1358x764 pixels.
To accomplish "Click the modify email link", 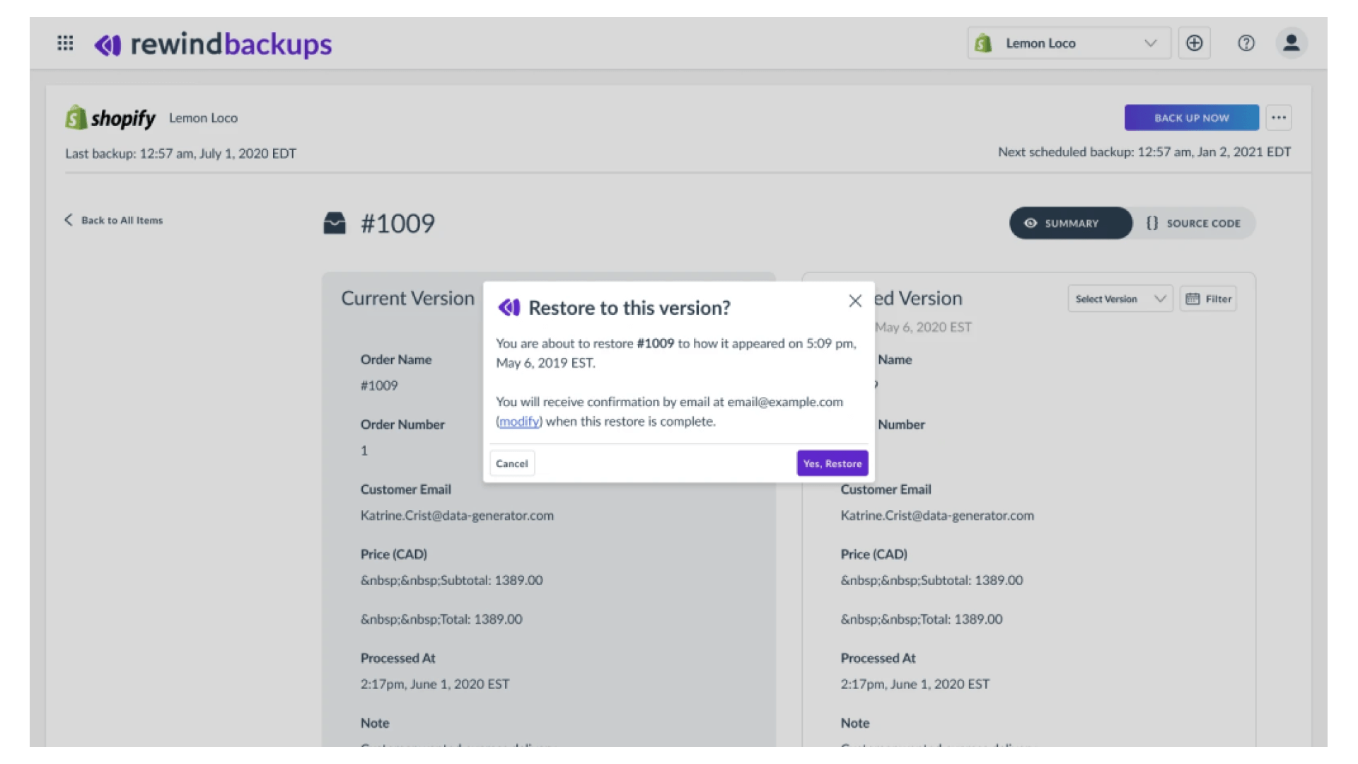I will point(519,422).
